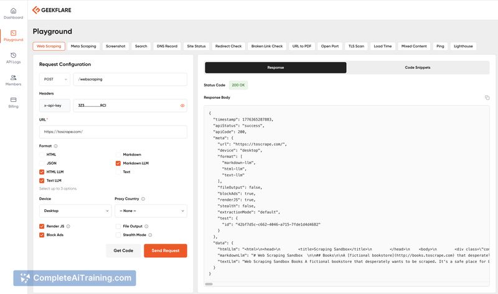Switch to the Lighthouse tab
This screenshot has height=294, width=498.
tap(463, 46)
